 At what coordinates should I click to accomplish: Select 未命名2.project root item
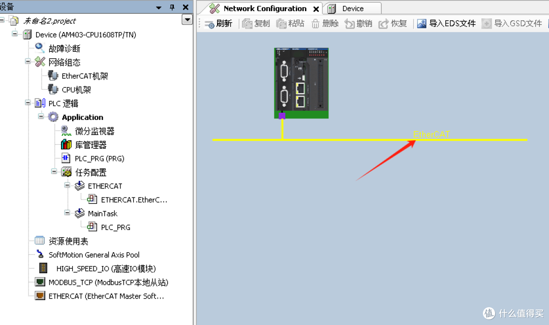49,21
